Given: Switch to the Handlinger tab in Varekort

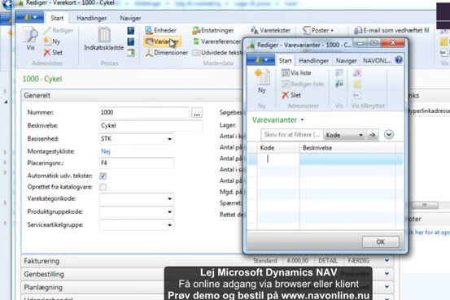Looking at the screenshot, I should [x=92, y=18].
